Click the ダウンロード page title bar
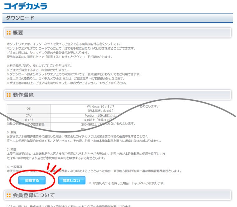237x207 pixels. pyautogui.click(x=117, y=18)
